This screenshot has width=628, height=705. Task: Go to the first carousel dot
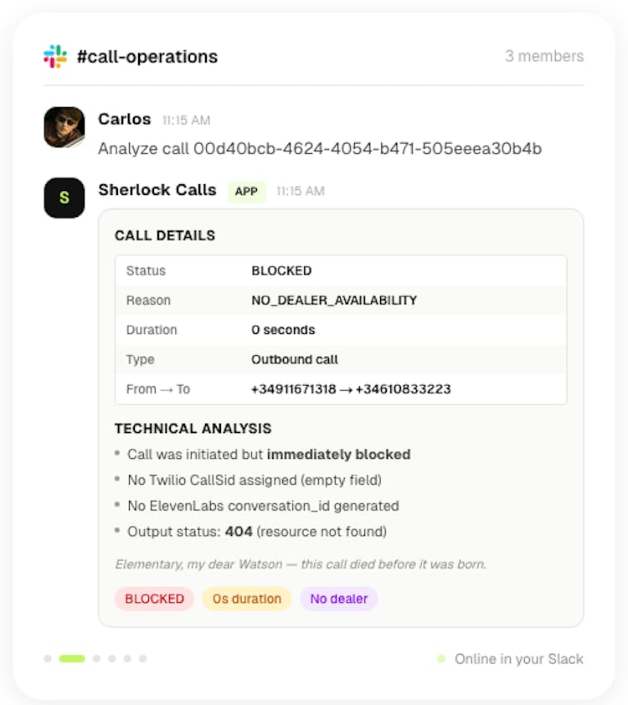[48, 659]
